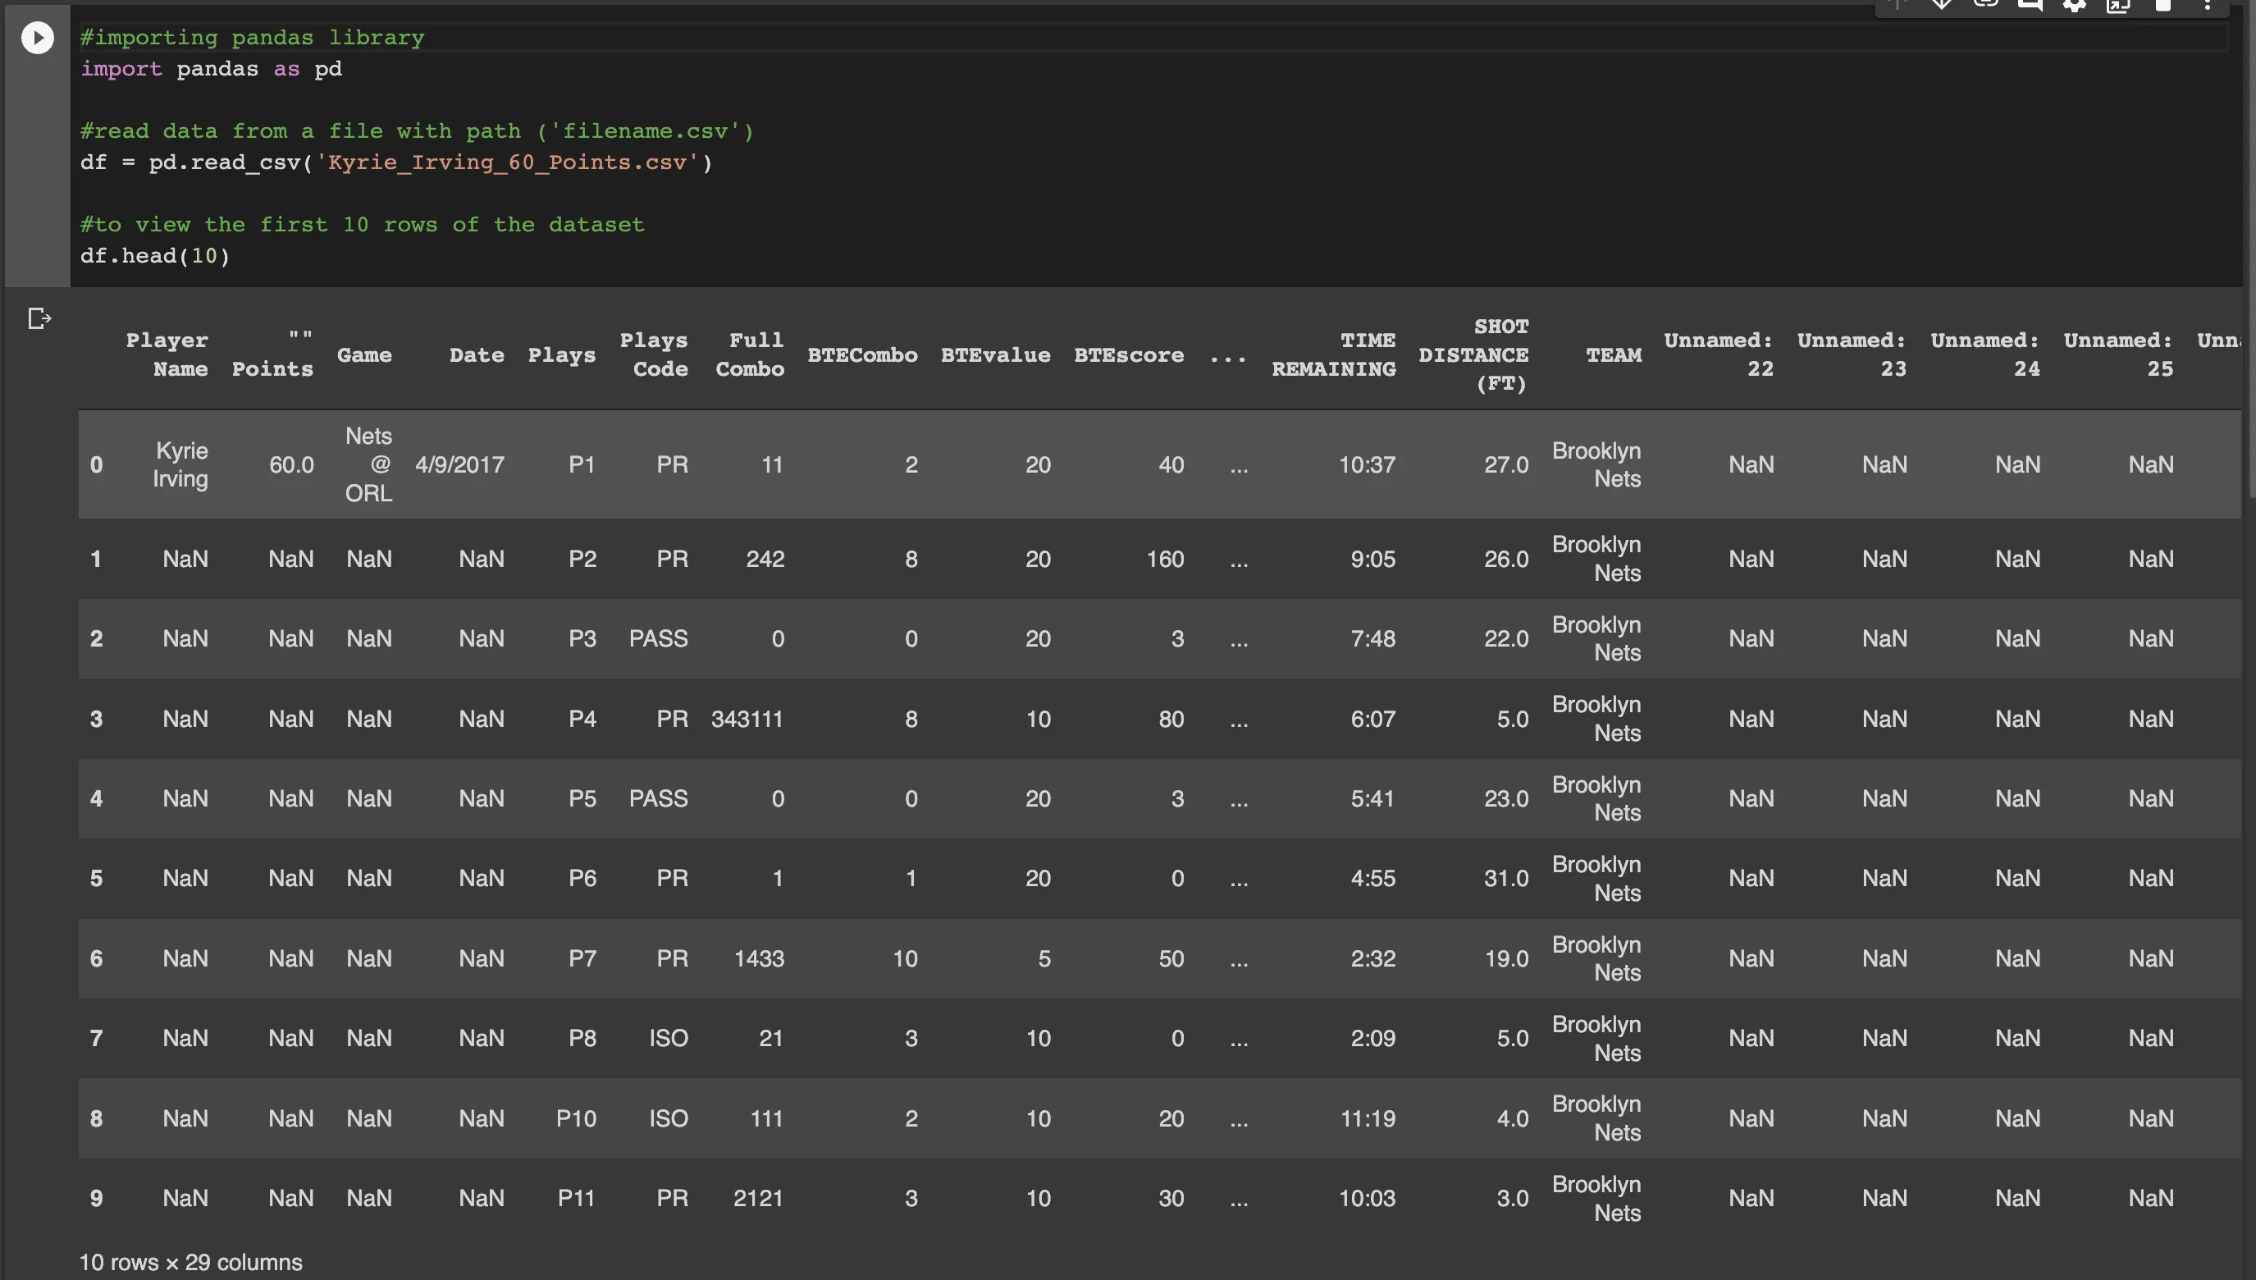Click the 'Points' column header
Viewport: 2256px width, 1280px height.
(272, 354)
